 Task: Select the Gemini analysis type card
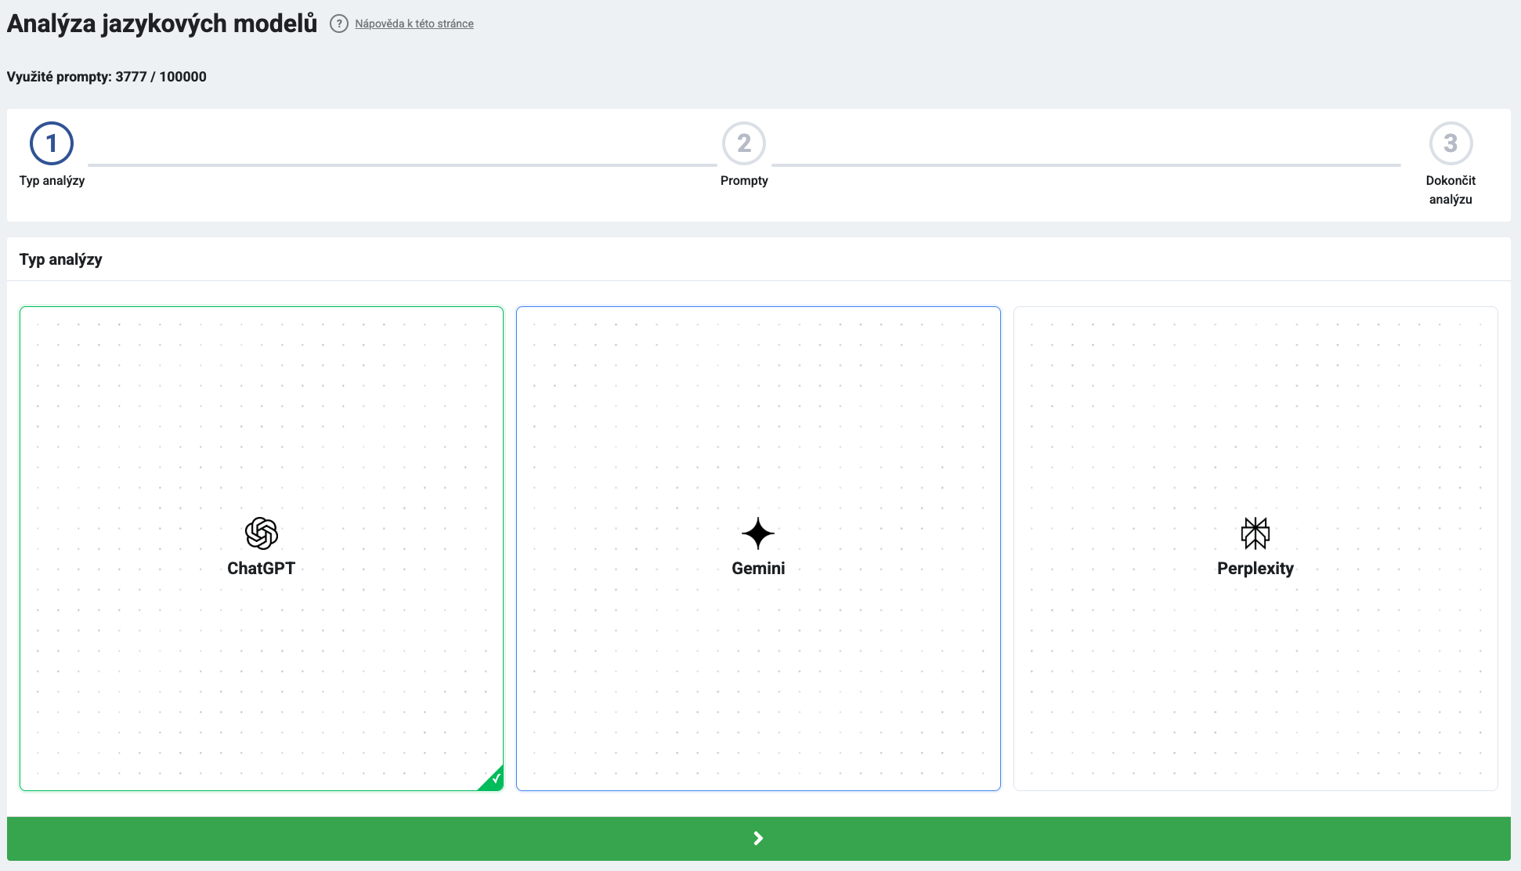[758, 548]
